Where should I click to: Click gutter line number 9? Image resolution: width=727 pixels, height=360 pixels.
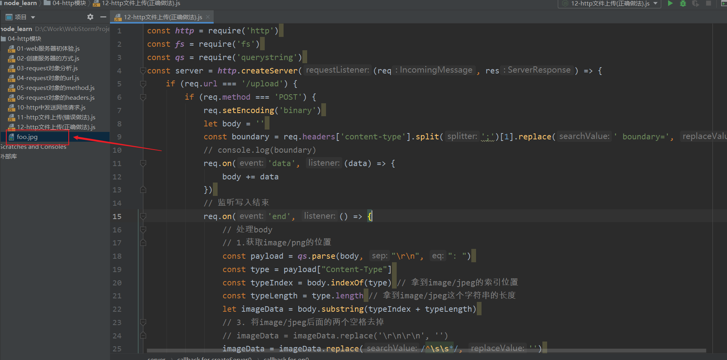(119, 137)
